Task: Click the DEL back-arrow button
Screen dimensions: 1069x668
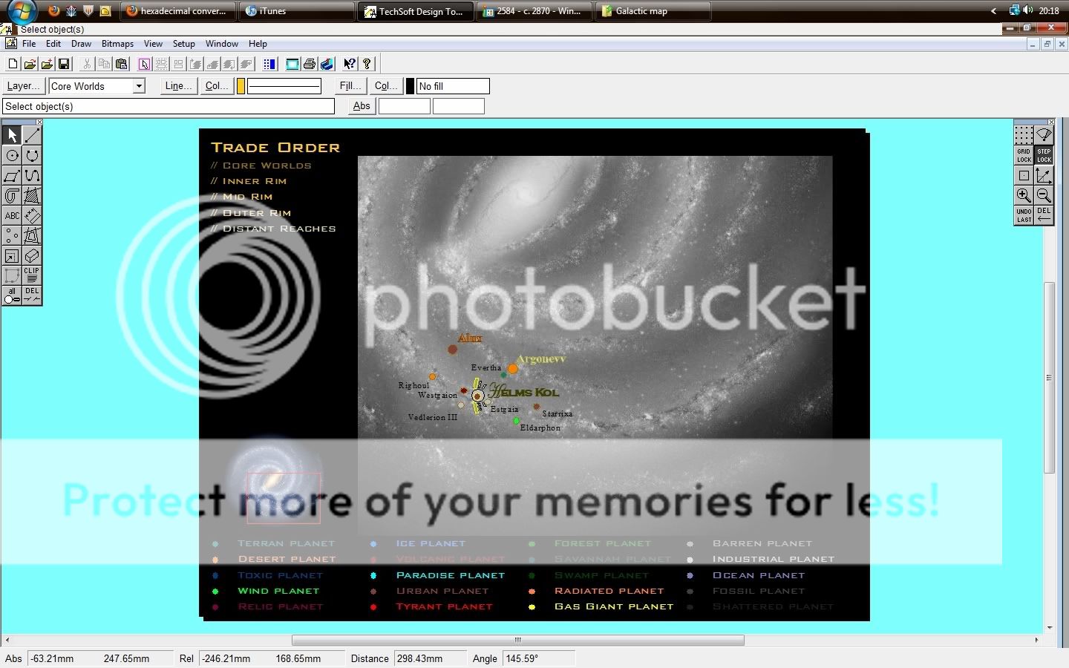Action: (x=1044, y=215)
